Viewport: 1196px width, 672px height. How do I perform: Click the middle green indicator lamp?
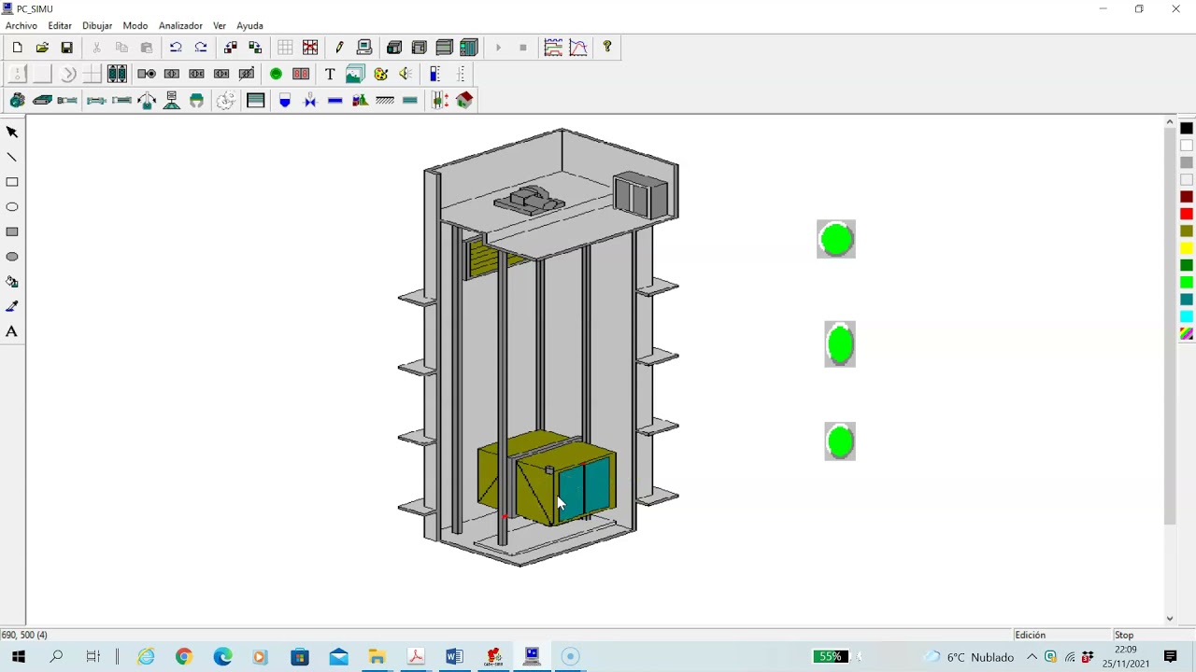click(x=840, y=344)
